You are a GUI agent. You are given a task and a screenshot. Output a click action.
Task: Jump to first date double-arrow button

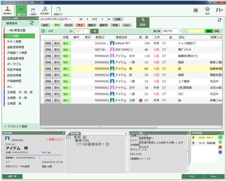pyautogui.click(x=81, y=19)
